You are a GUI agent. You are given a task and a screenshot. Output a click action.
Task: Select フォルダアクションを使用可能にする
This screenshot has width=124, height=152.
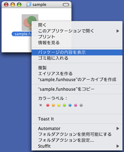tap(77, 134)
